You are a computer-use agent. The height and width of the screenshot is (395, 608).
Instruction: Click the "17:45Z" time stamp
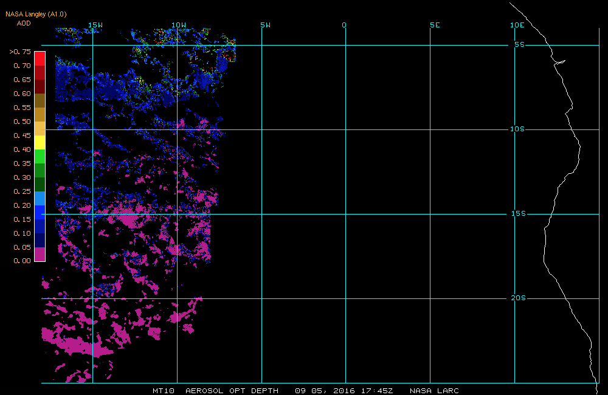coord(377,391)
